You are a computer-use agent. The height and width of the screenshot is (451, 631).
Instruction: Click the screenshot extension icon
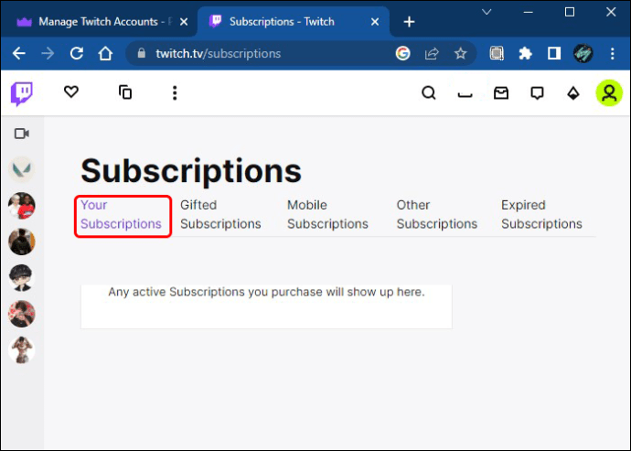pyautogui.click(x=497, y=53)
